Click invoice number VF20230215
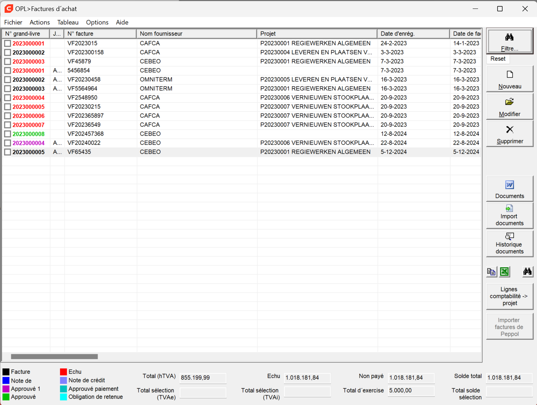 84,106
